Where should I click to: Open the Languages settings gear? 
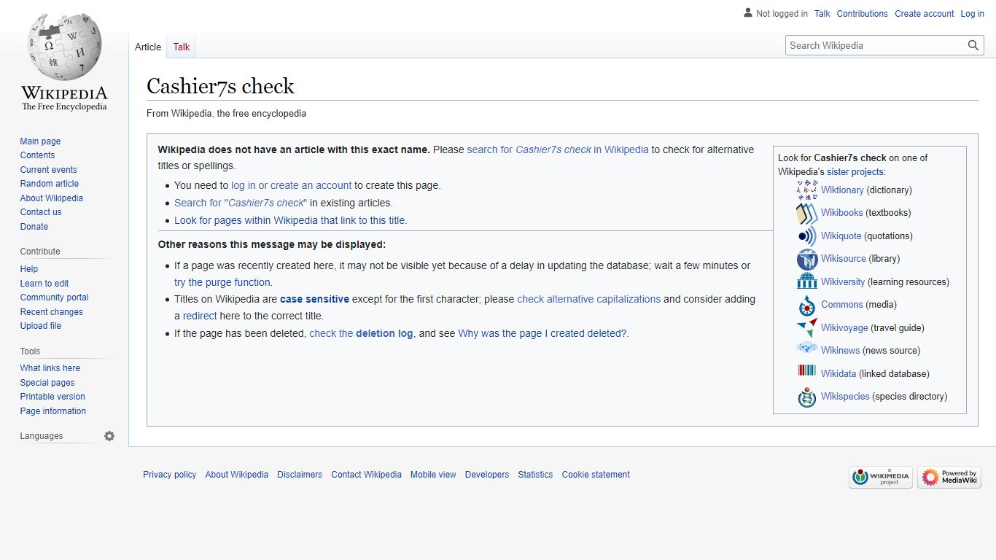coord(109,436)
